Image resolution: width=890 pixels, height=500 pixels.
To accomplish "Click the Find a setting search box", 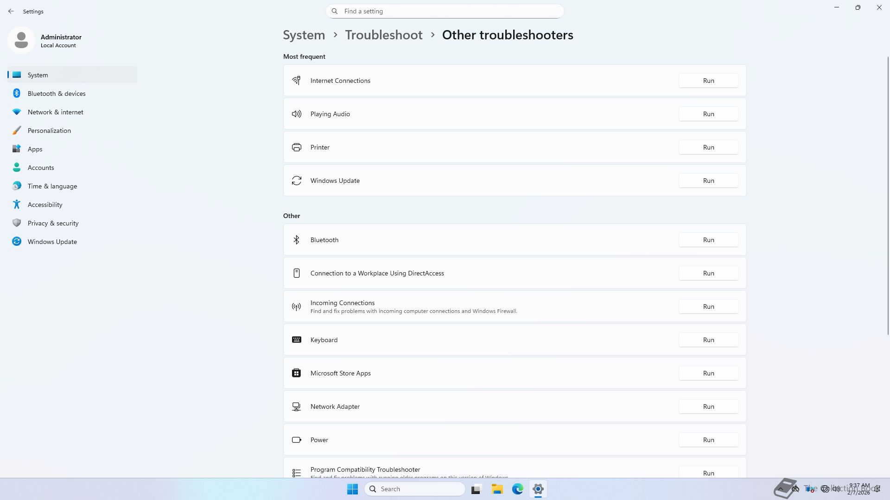I will pos(445,11).
